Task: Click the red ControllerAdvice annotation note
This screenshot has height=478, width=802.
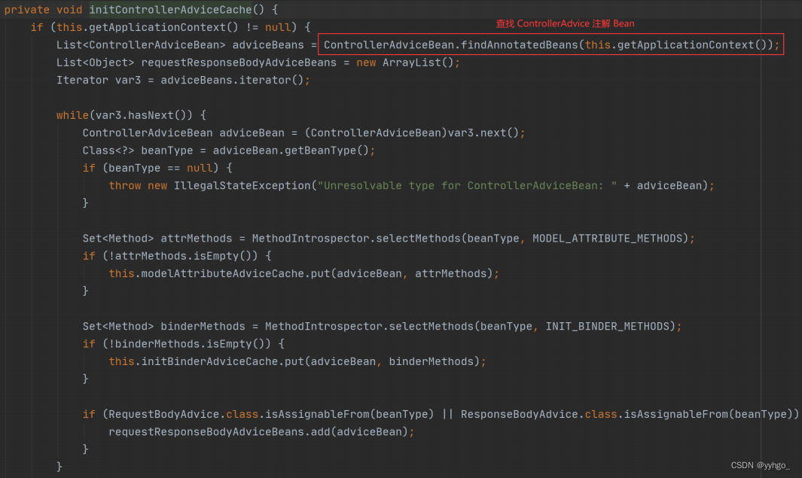Action: click(x=566, y=23)
